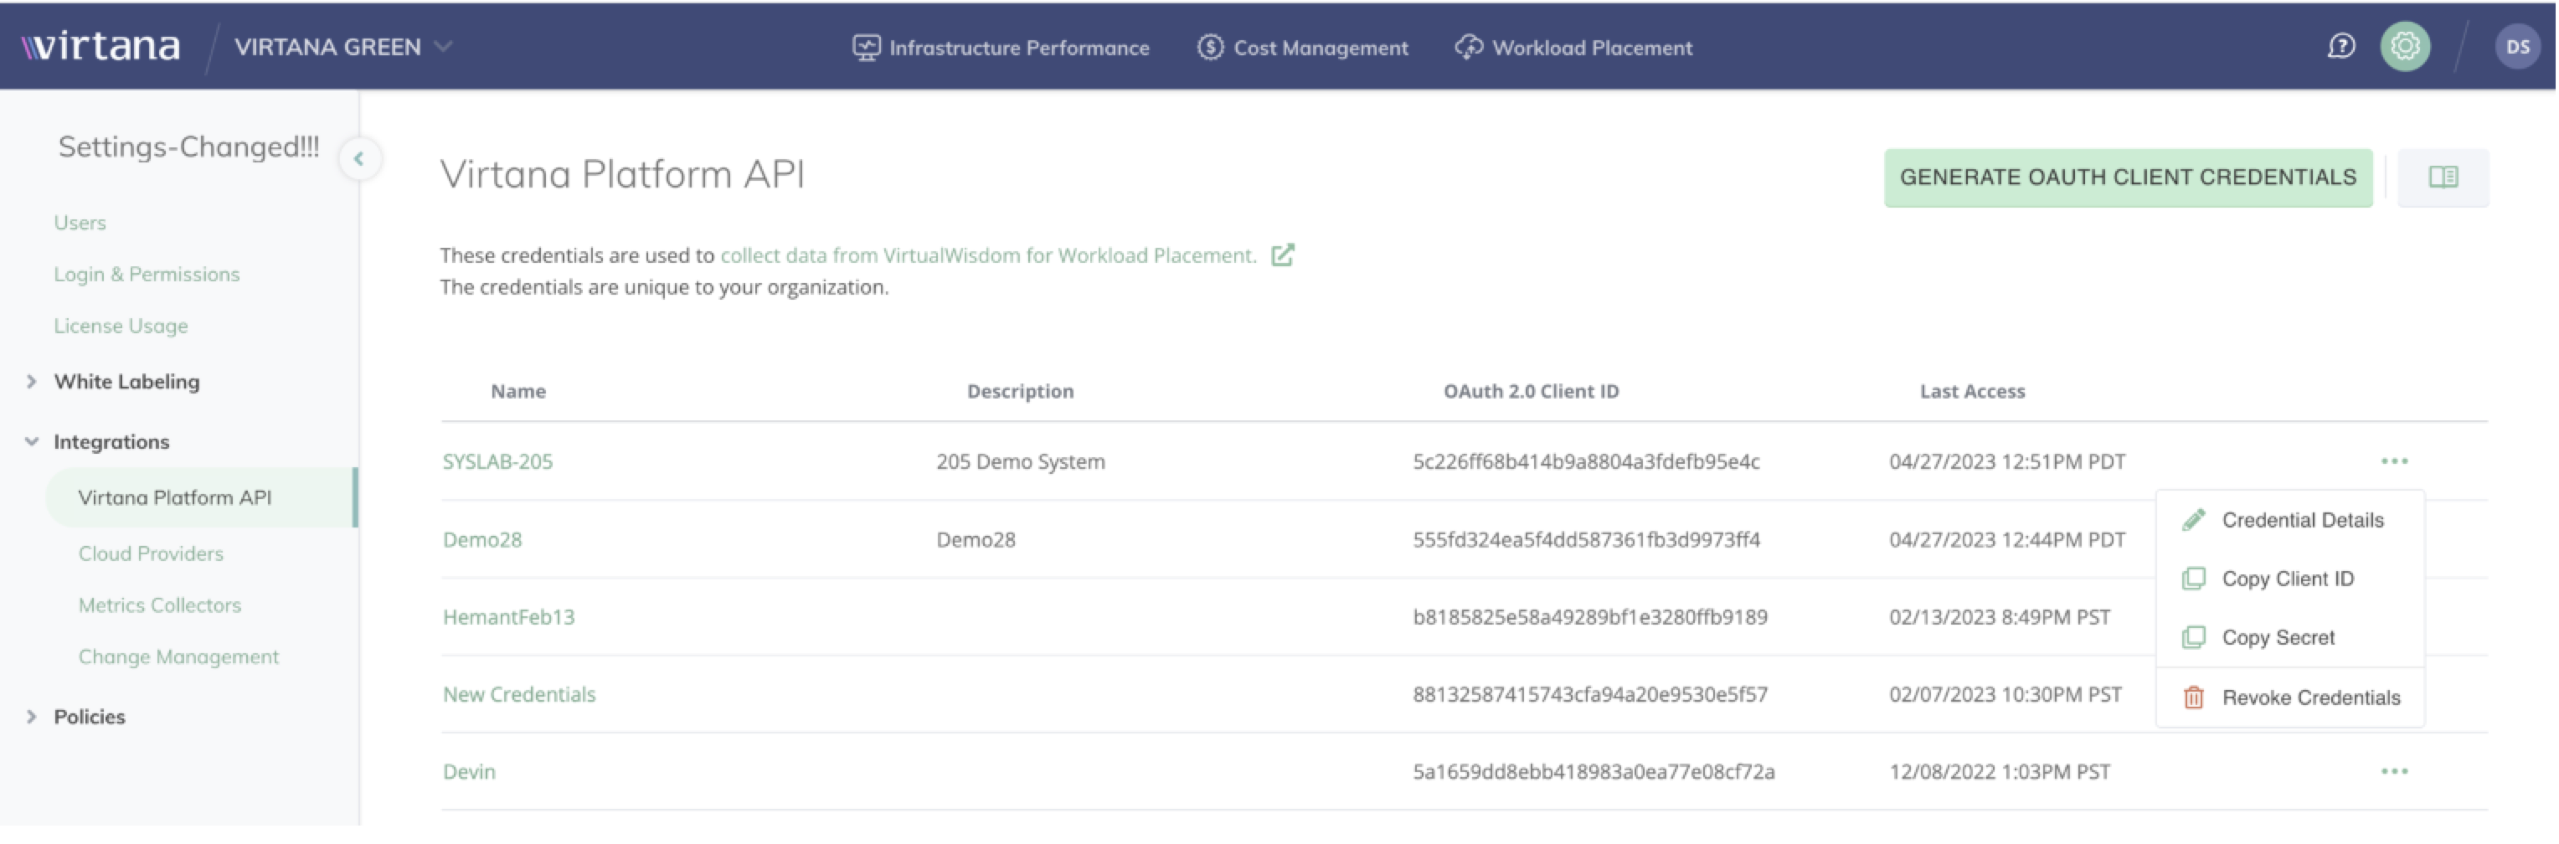This screenshot has width=2559, height=844.
Task: Click Generate OAuth Client Credentials button
Action: (x=2127, y=178)
